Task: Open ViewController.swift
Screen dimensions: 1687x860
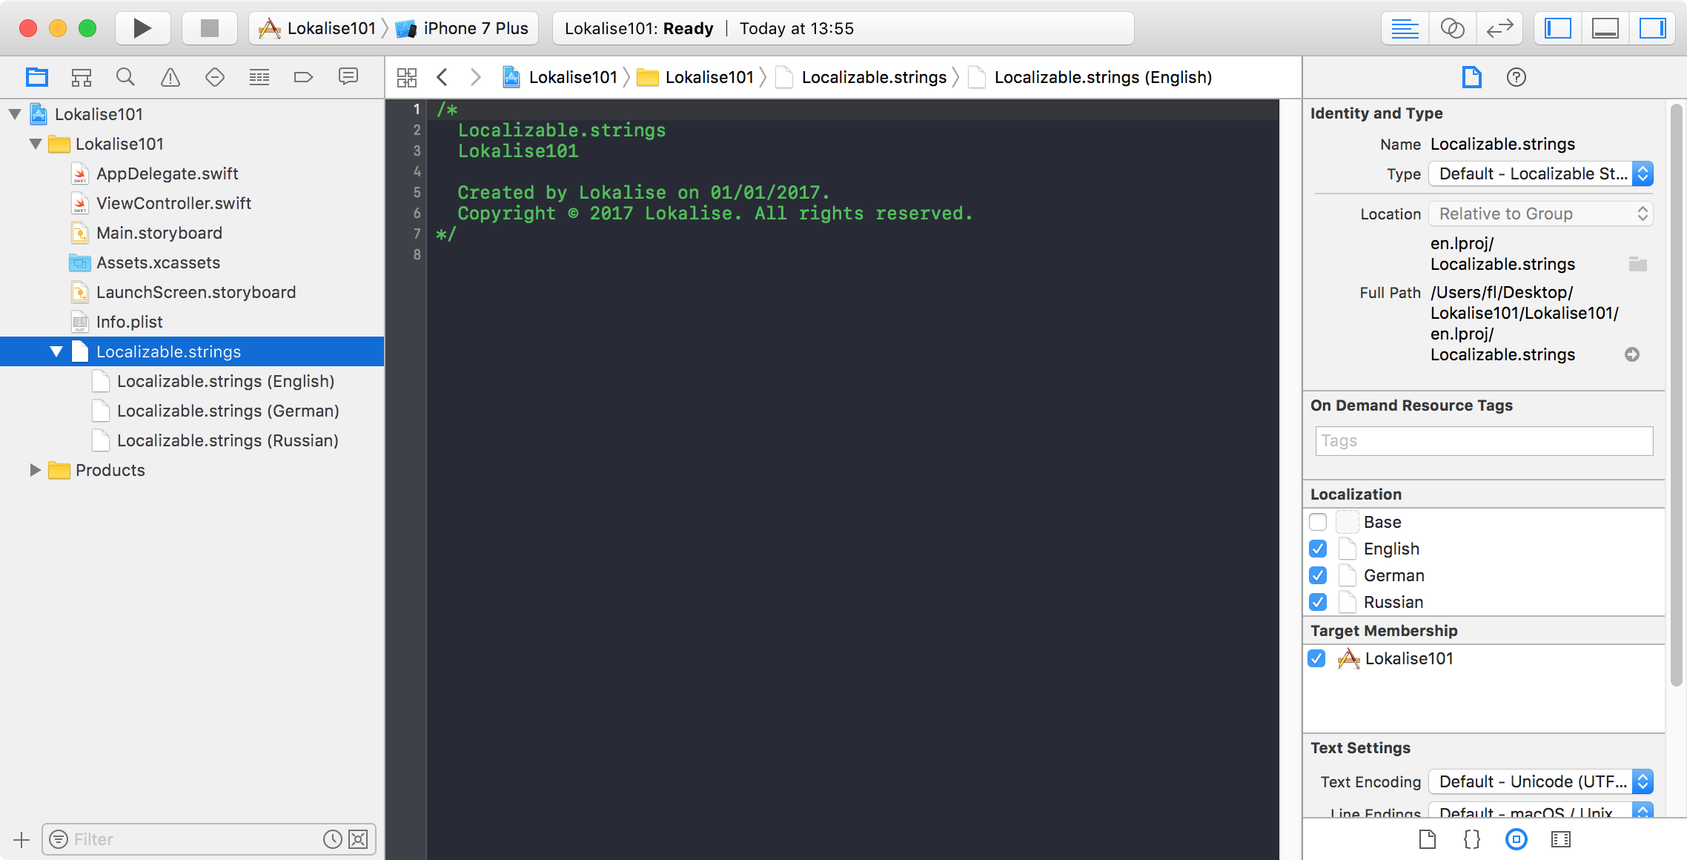Action: pyautogui.click(x=173, y=203)
